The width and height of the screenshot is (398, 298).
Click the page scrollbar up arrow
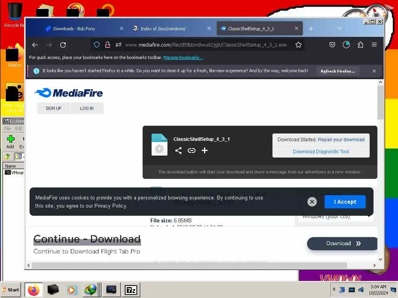[x=380, y=82]
